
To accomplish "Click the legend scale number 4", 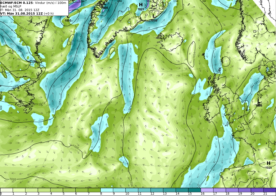I will [51, 194].
